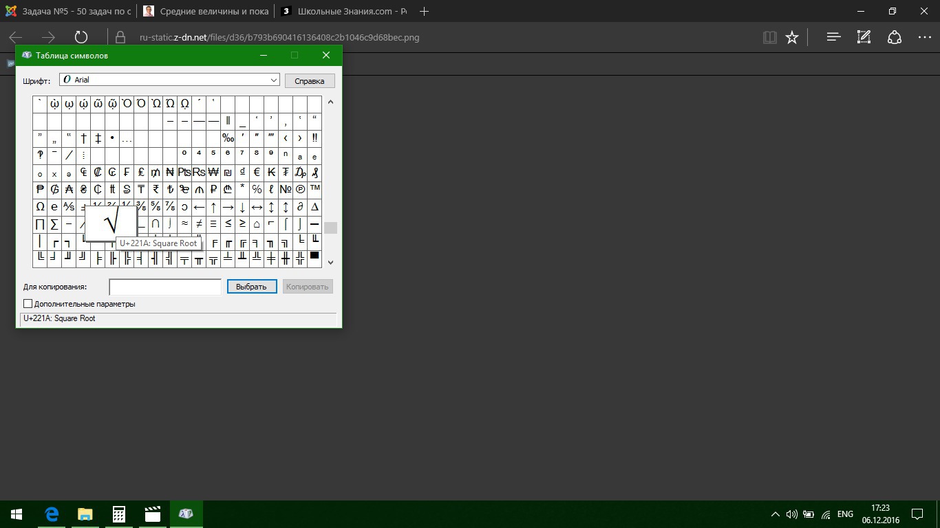Select the double dagger ‡ character
Viewport: 940px width, 528px height.
(98, 138)
